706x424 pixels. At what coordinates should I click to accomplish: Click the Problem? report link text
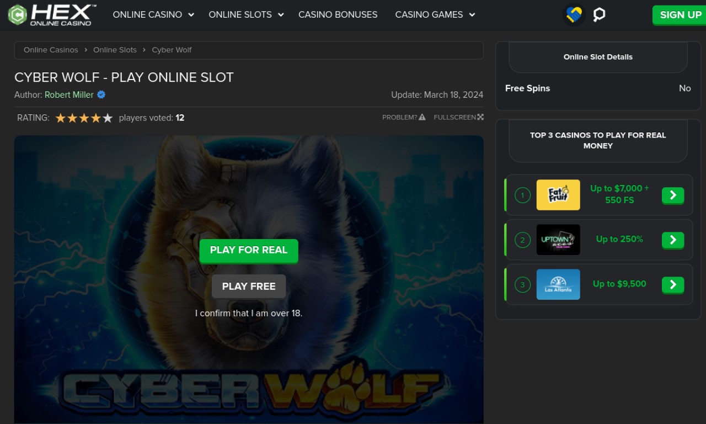(x=400, y=117)
